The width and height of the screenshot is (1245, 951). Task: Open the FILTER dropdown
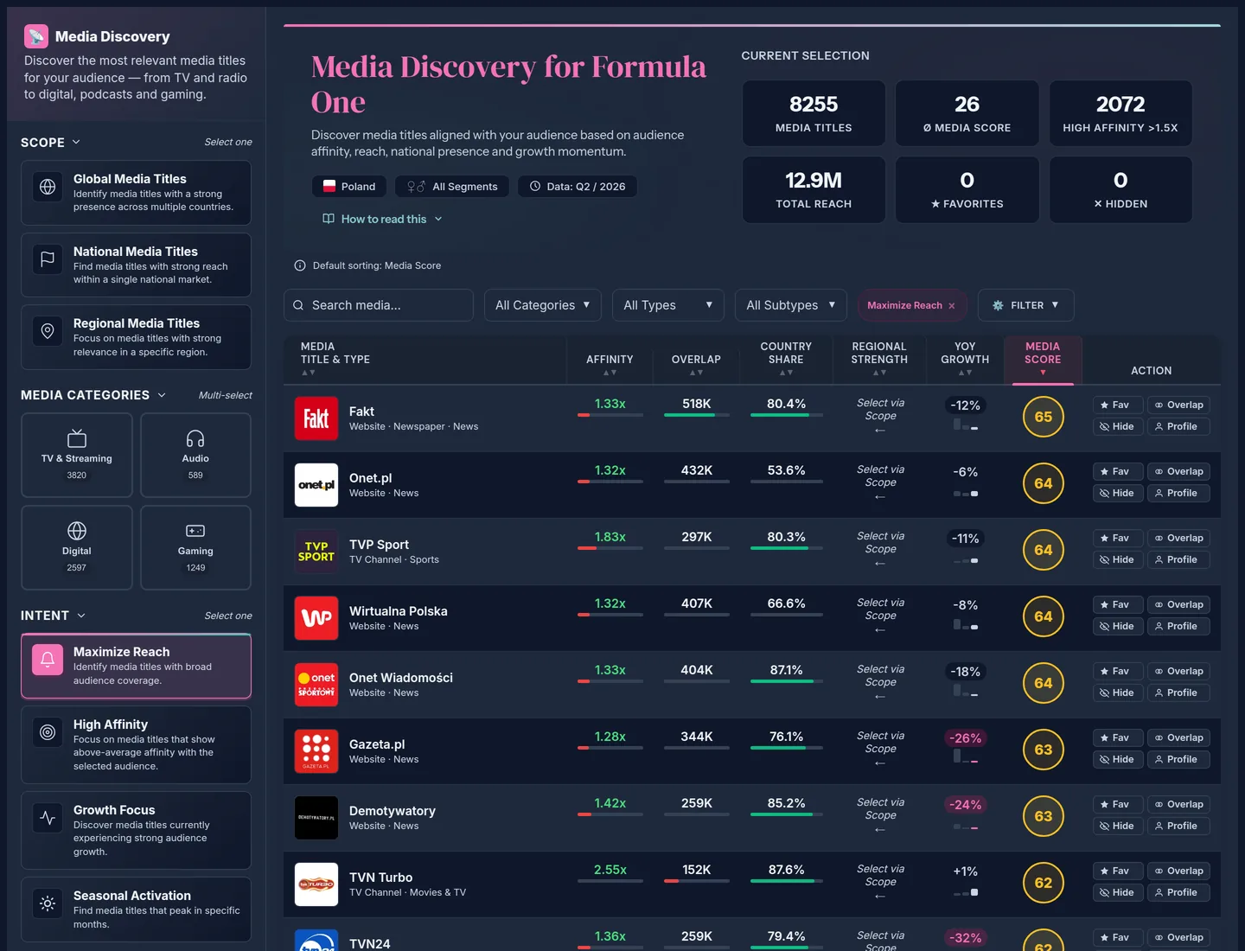point(1025,305)
